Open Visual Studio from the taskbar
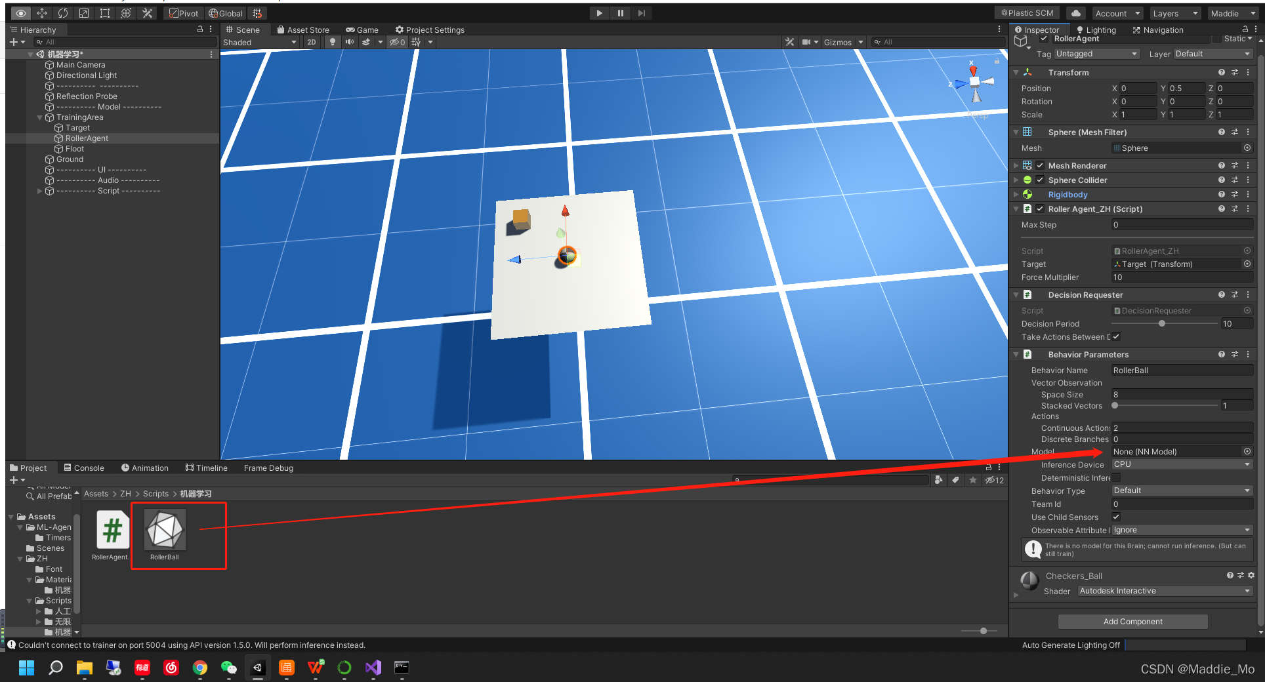Viewport: 1265px width, 682px height. point(373,668)
